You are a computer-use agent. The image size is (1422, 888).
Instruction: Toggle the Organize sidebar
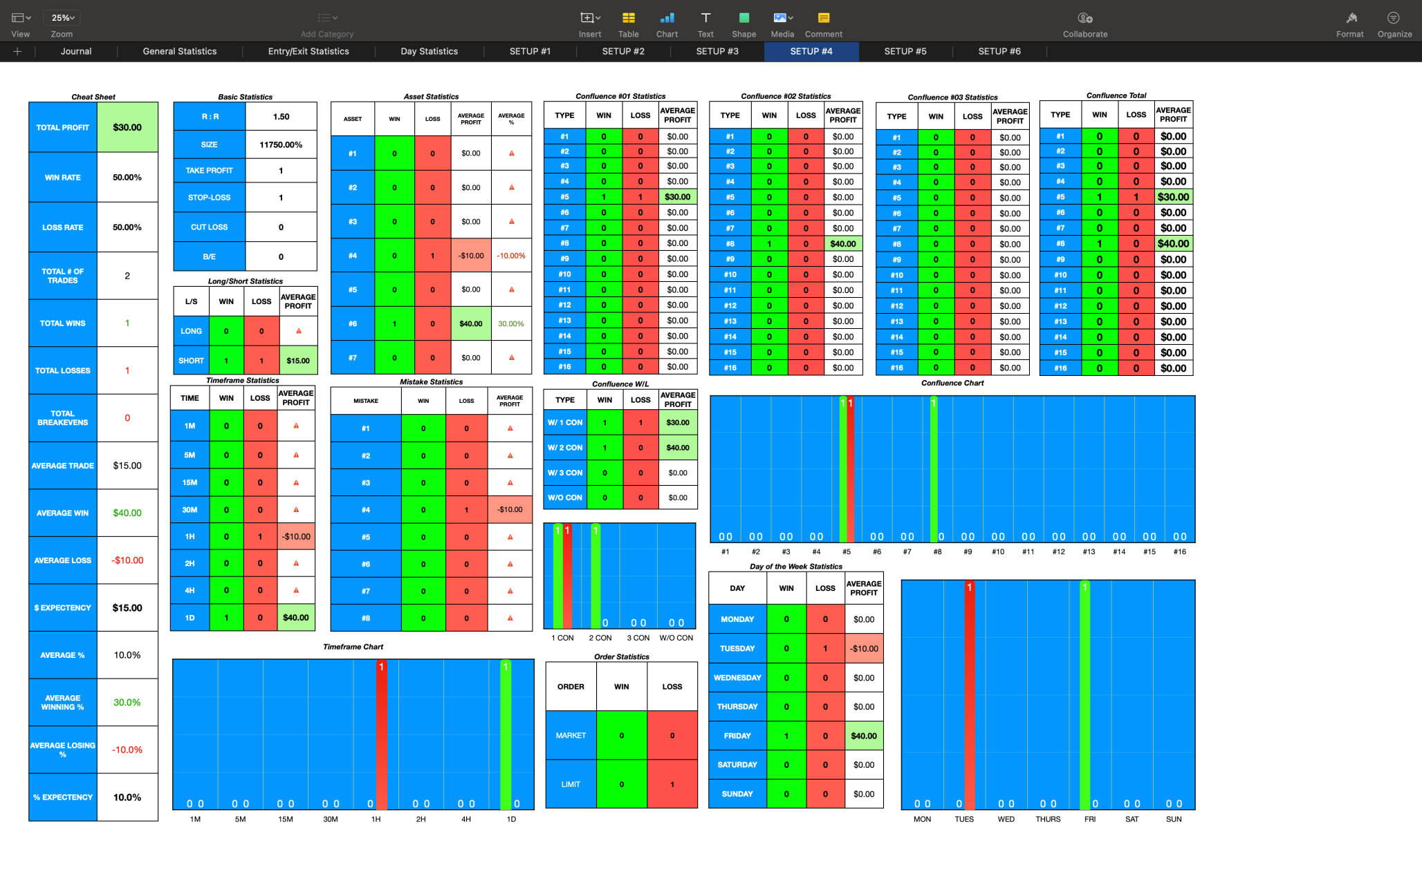1394,18
